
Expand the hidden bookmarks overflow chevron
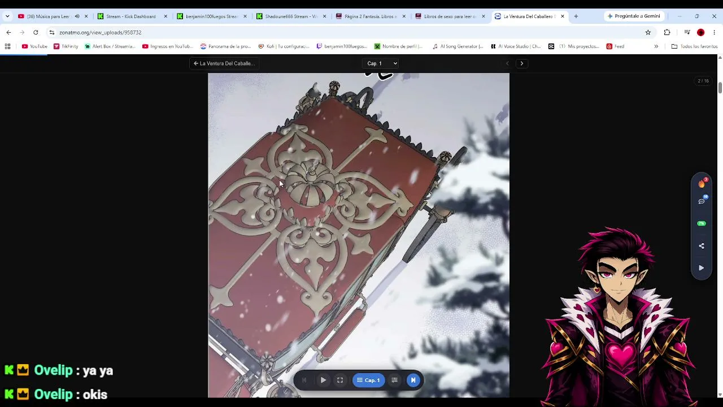tap(656, 46)
